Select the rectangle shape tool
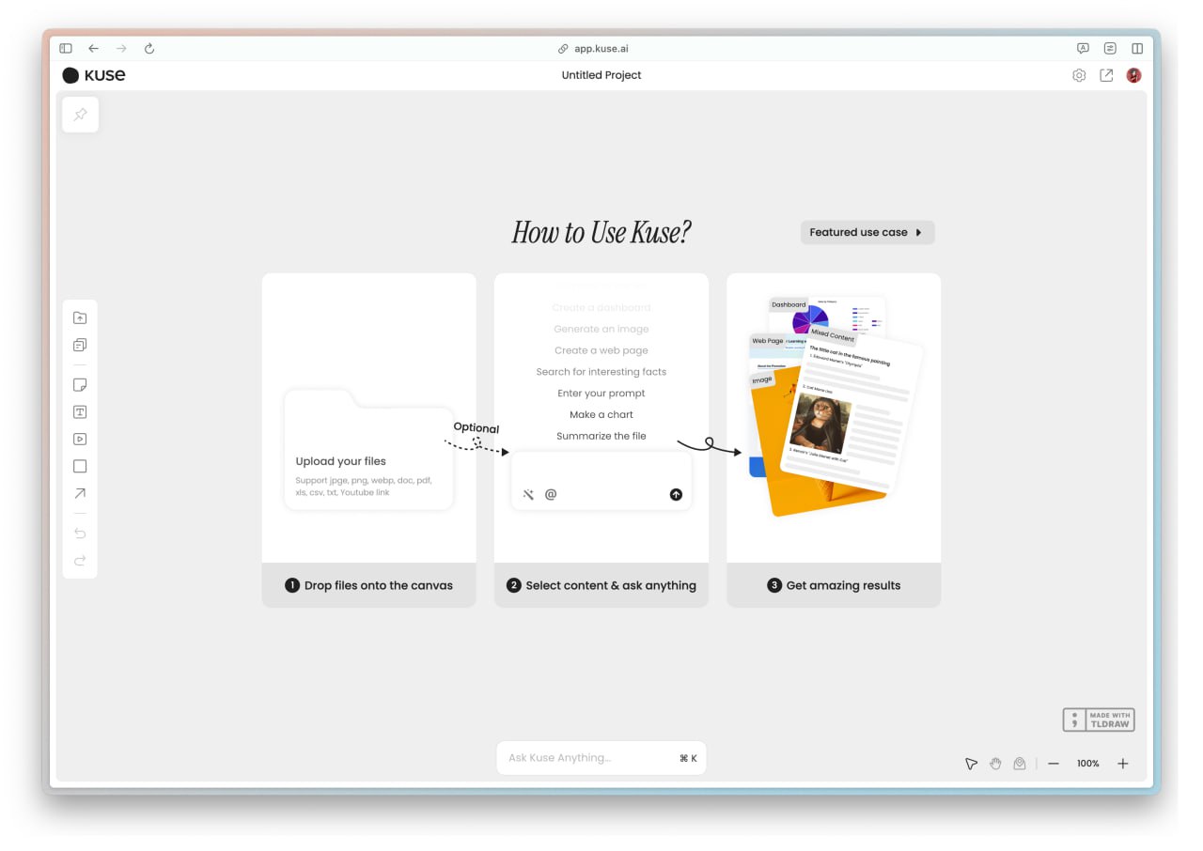 (80, 466)
